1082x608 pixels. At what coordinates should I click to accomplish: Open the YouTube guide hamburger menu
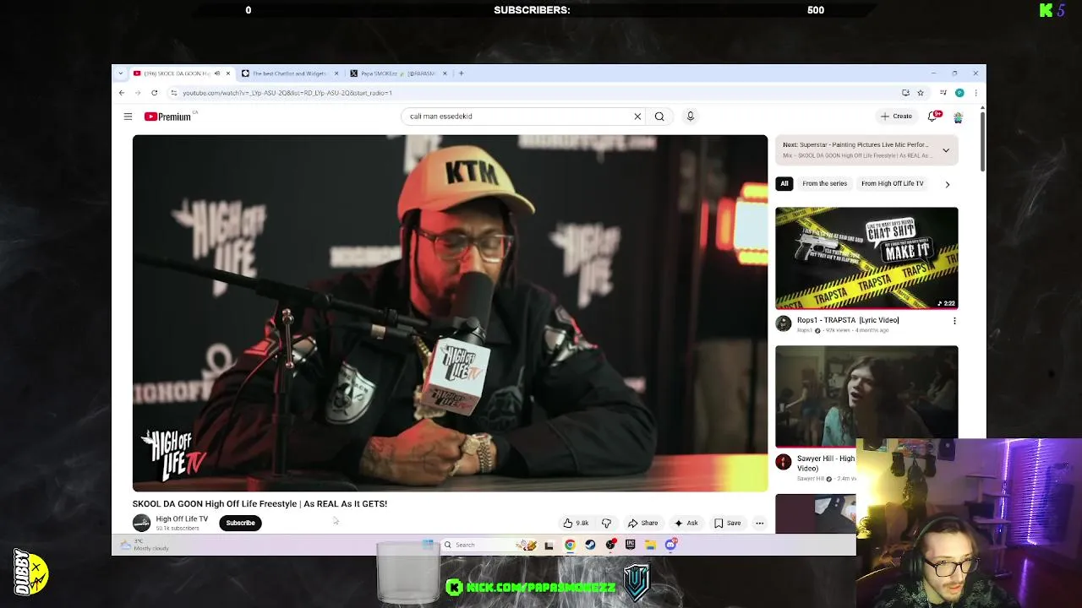click(128, 117)
